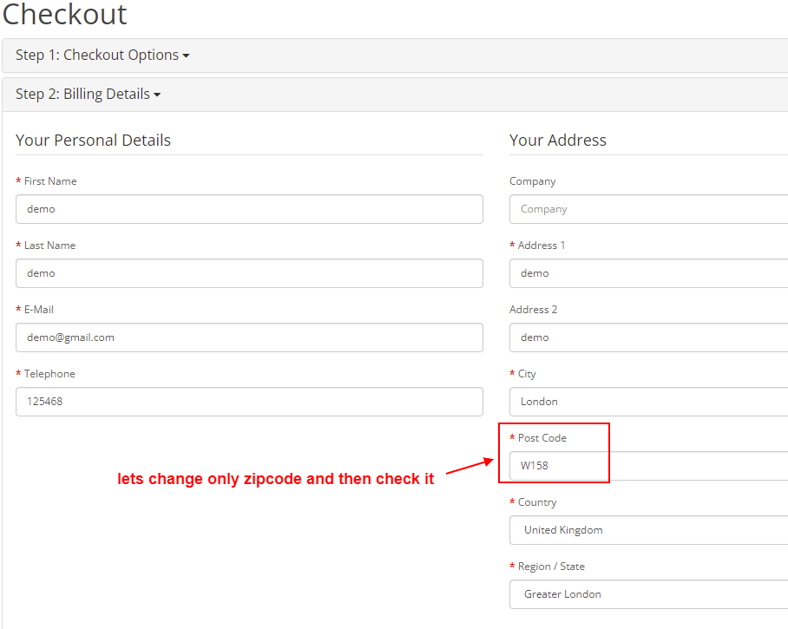Click the Post Code field with W158

click(648, 466)
